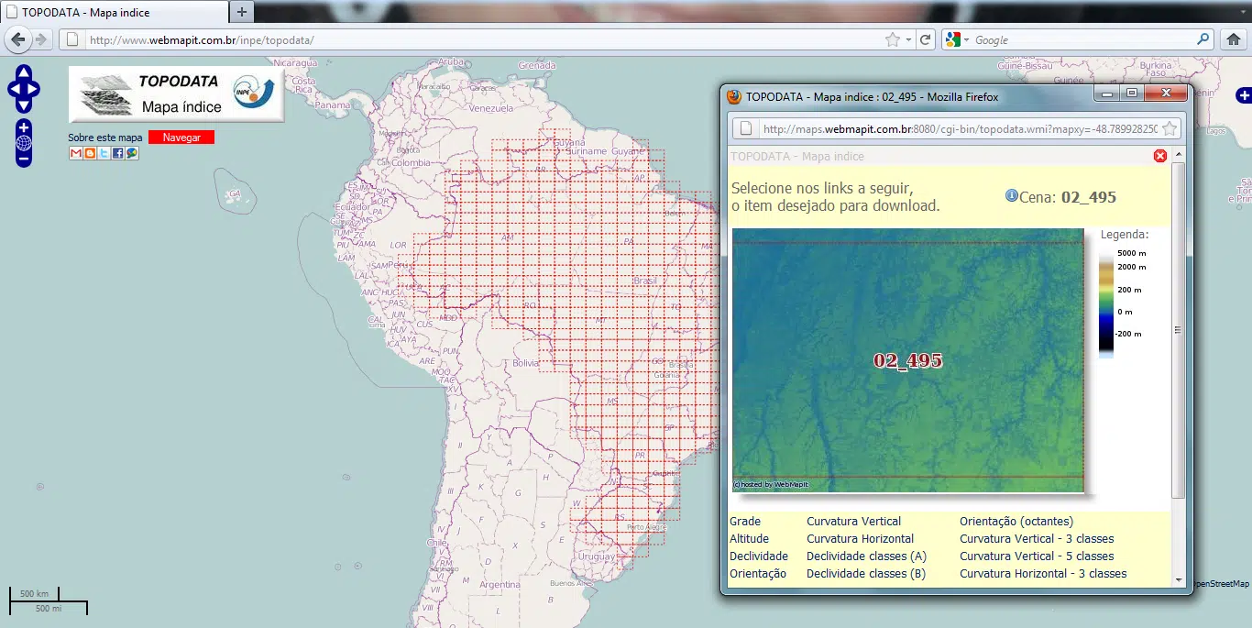
Task: Share the map via Gmail icon
Action: (x=76, y=153)
